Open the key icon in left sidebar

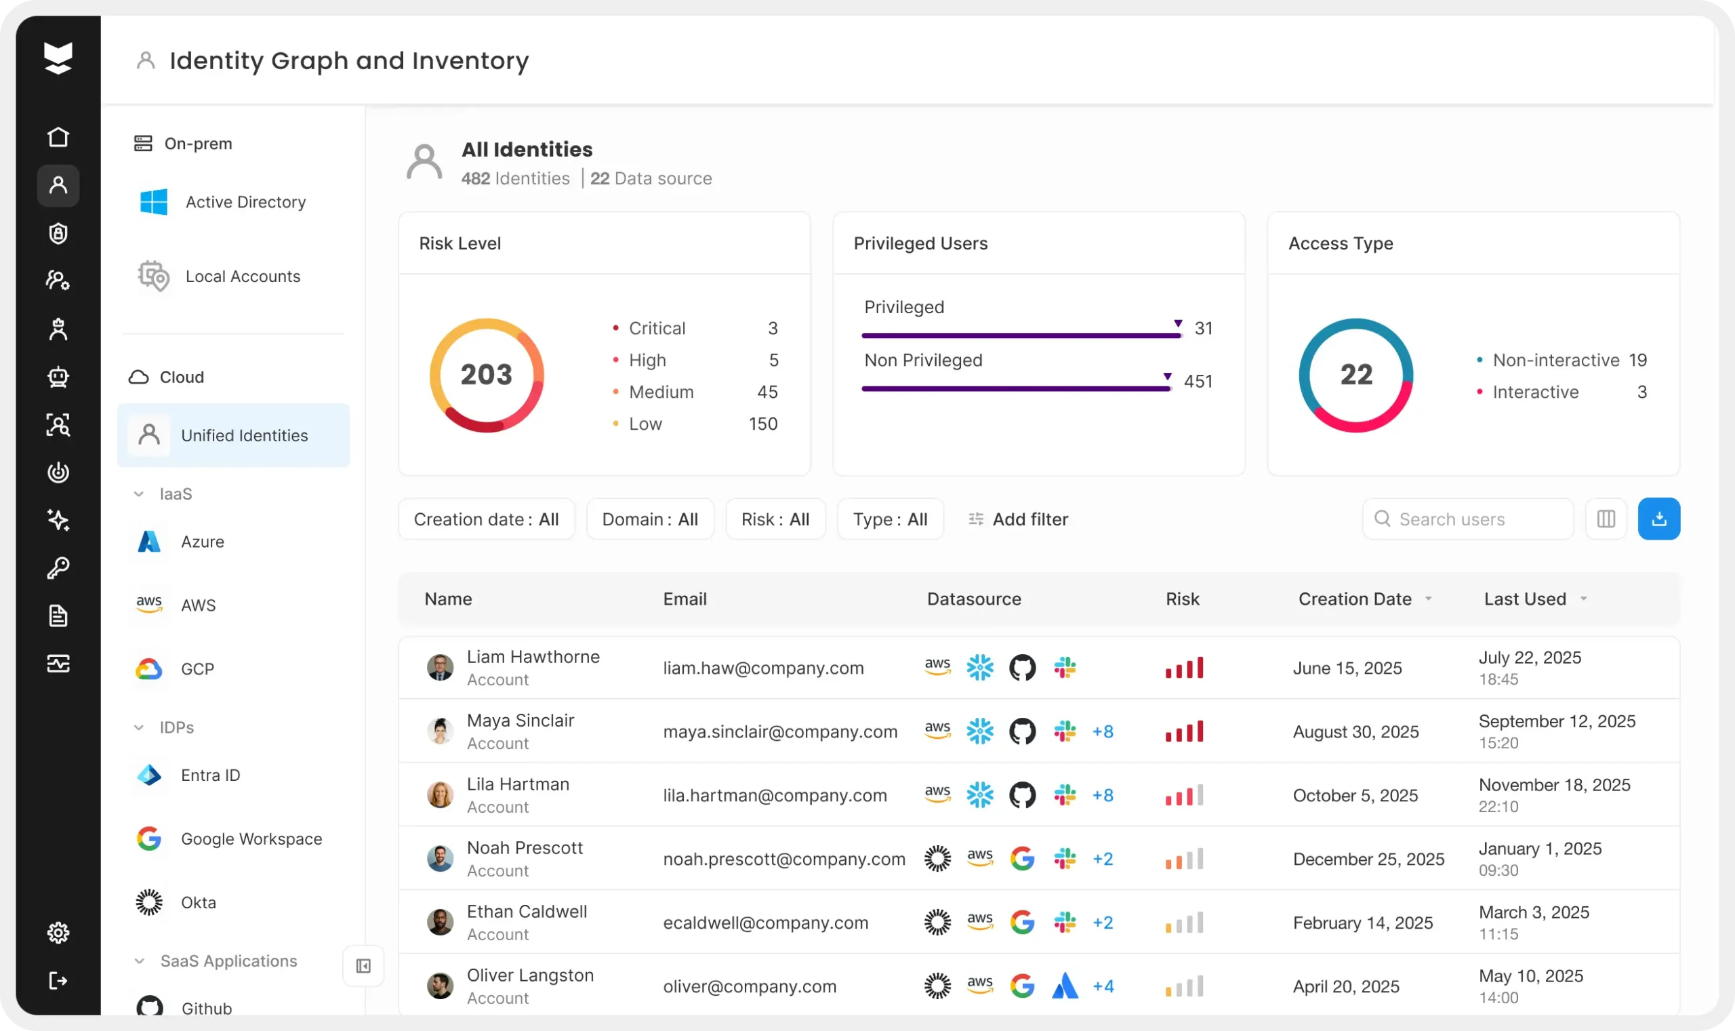click(58, 568)
